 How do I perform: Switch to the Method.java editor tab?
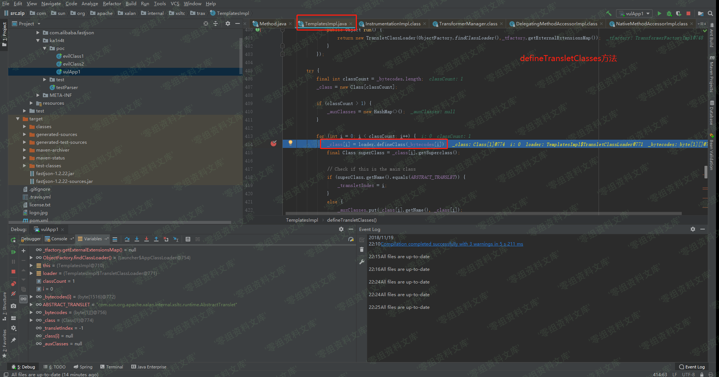click(273, 24)
